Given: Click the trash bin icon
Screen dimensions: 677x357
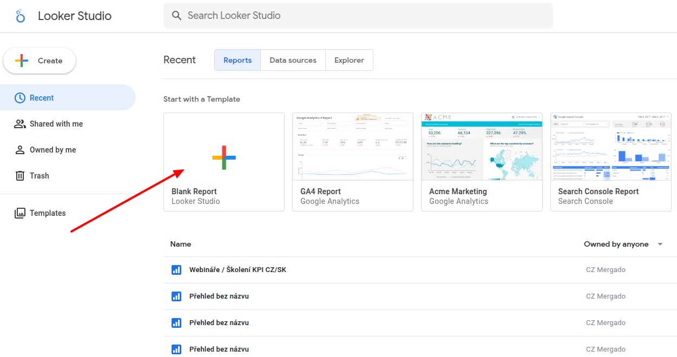Looking at the screenshot, I should point(20,176).
